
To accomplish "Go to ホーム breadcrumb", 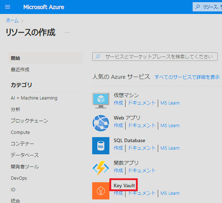I will (x=12, y=20).
